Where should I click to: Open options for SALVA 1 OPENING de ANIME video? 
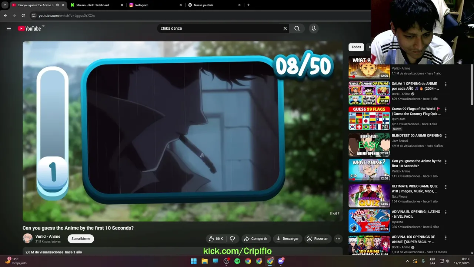coord(446,85)
